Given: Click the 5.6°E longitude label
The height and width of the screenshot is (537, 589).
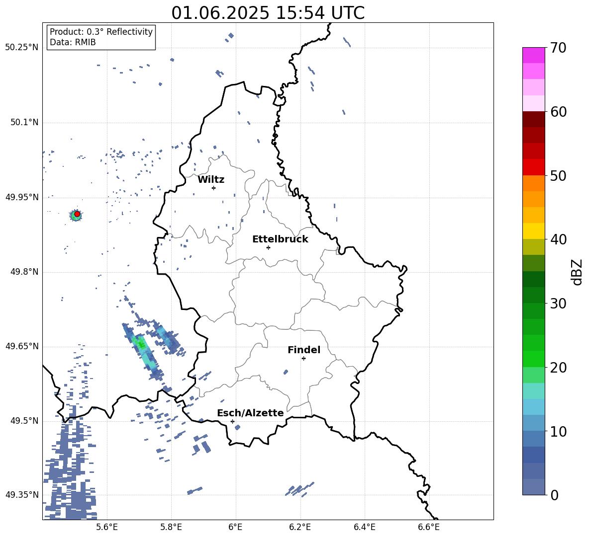Looking at the screenshot, I should (107, 527).
